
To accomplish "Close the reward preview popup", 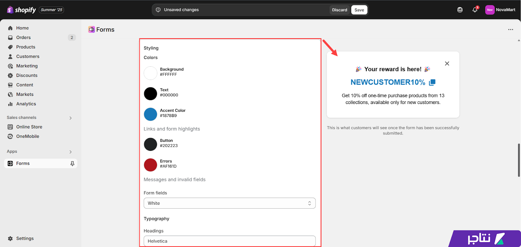I will (x=447, y=63).
